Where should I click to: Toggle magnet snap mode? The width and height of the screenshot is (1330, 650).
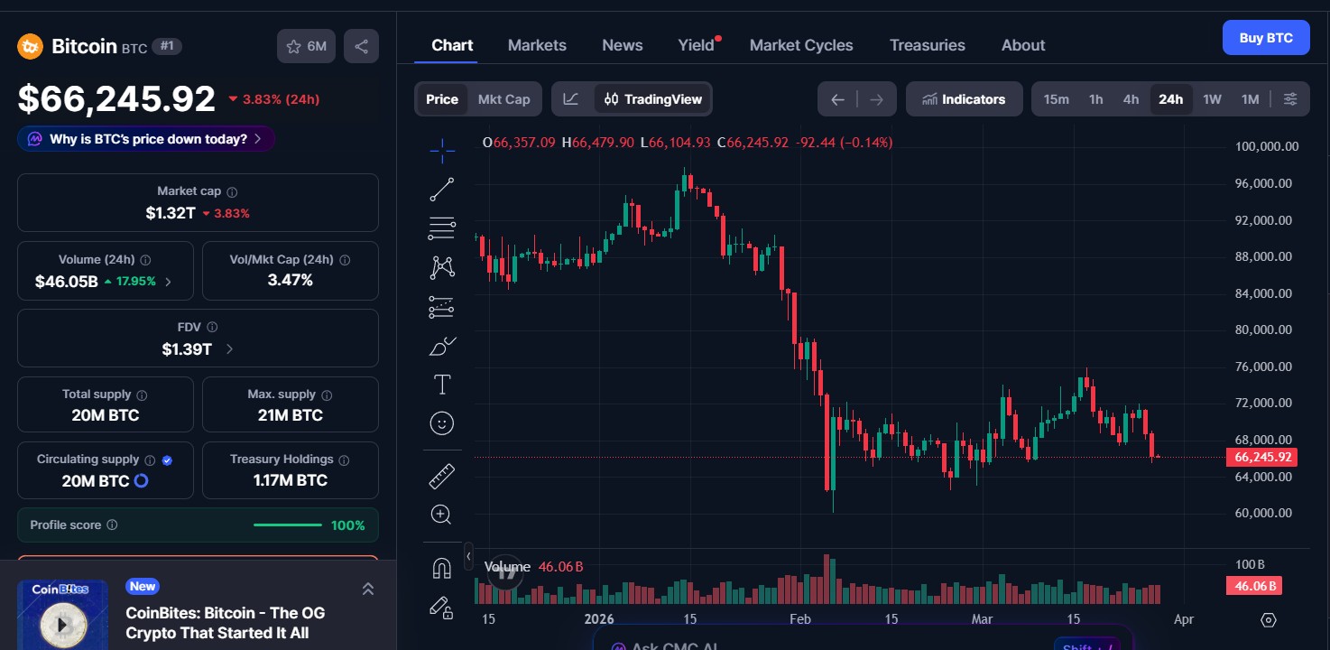(441, 567)
